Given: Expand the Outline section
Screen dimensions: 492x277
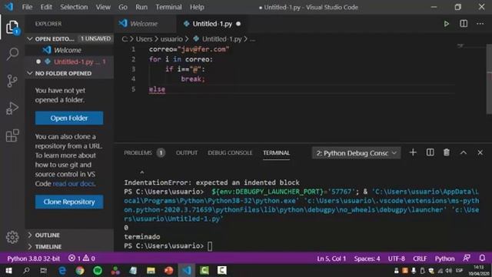Looking at the screenshot, I should coord(30,235).
